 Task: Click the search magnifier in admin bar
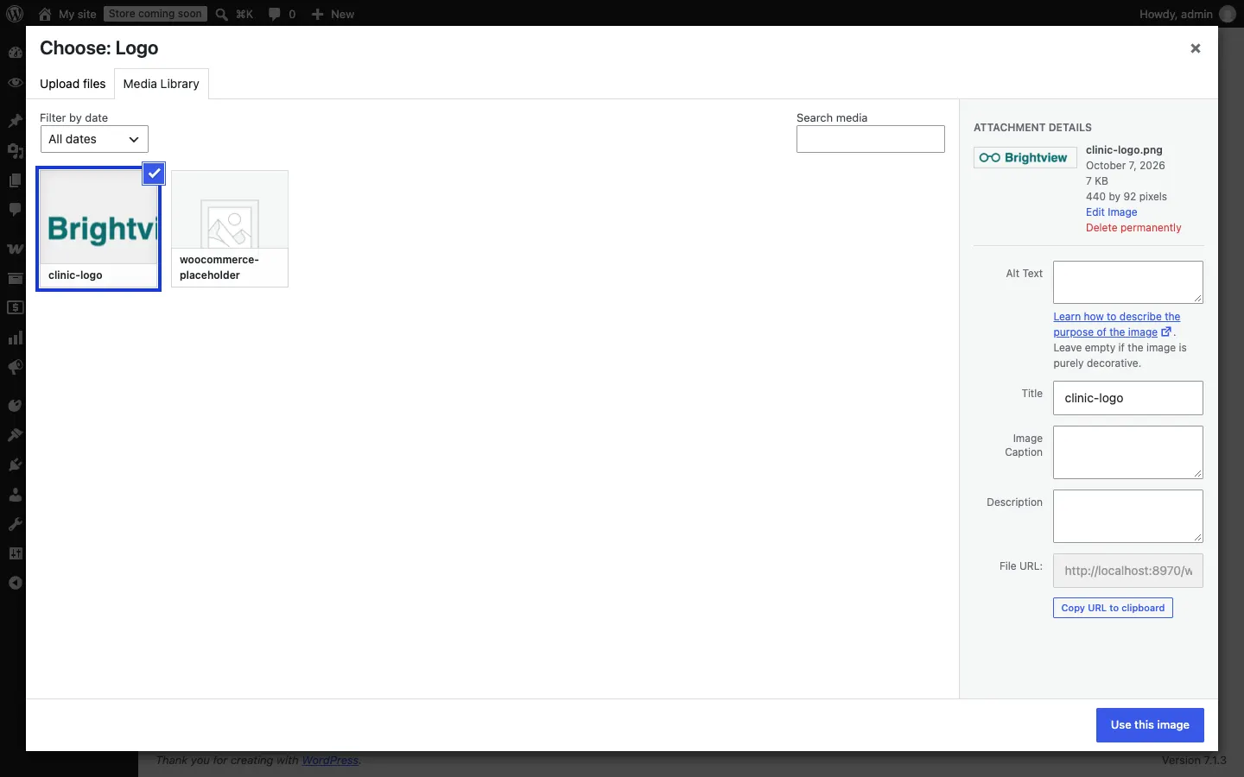coord(222,14)
